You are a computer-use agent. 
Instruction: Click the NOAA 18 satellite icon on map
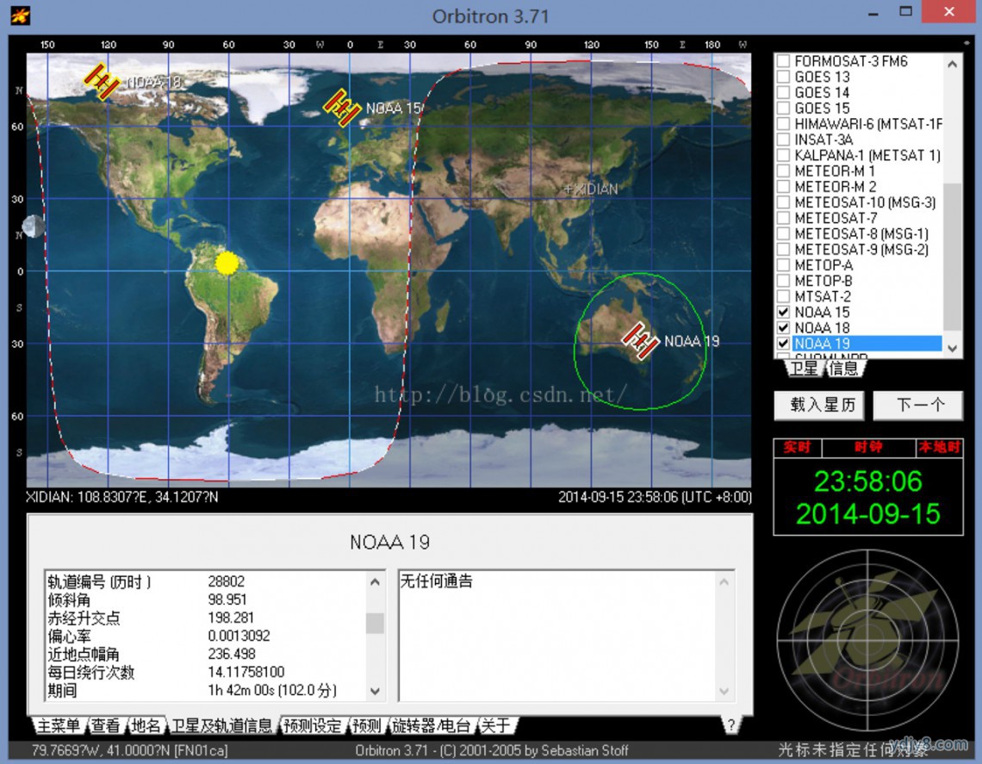[x=103, y=81]
